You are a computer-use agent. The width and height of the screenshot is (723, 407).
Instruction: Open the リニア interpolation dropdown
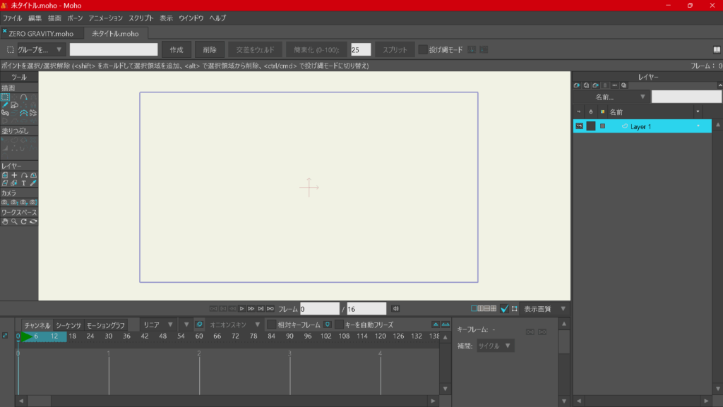pyautogui.click(x=157, y=325)
